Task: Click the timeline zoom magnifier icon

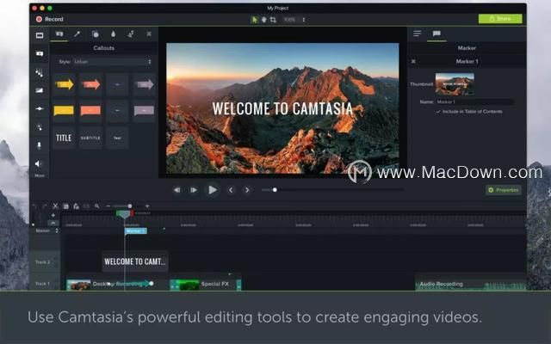Action: [96, 206]
